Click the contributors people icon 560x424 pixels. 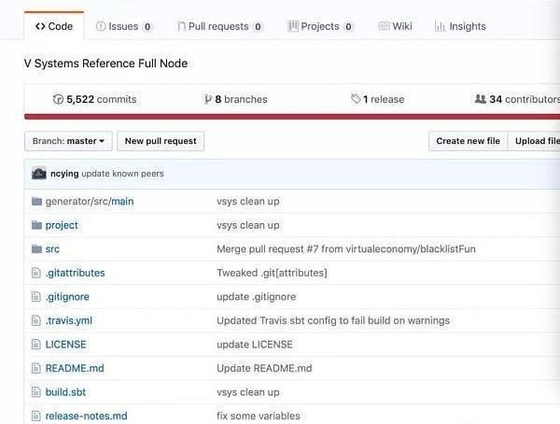[480, 99]
